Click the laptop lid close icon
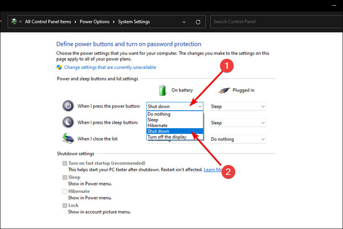This screenshot has height=229, width=343. pos(68,139)
